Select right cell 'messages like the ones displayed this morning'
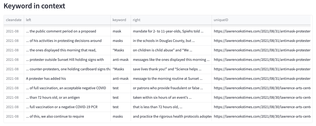This screenshot has width=316, height=126. click(x=171, y=59)
